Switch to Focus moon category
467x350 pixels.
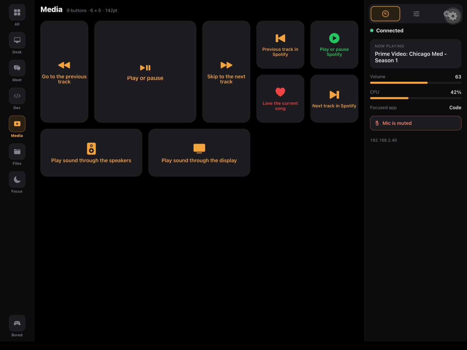tap(17, 180)
